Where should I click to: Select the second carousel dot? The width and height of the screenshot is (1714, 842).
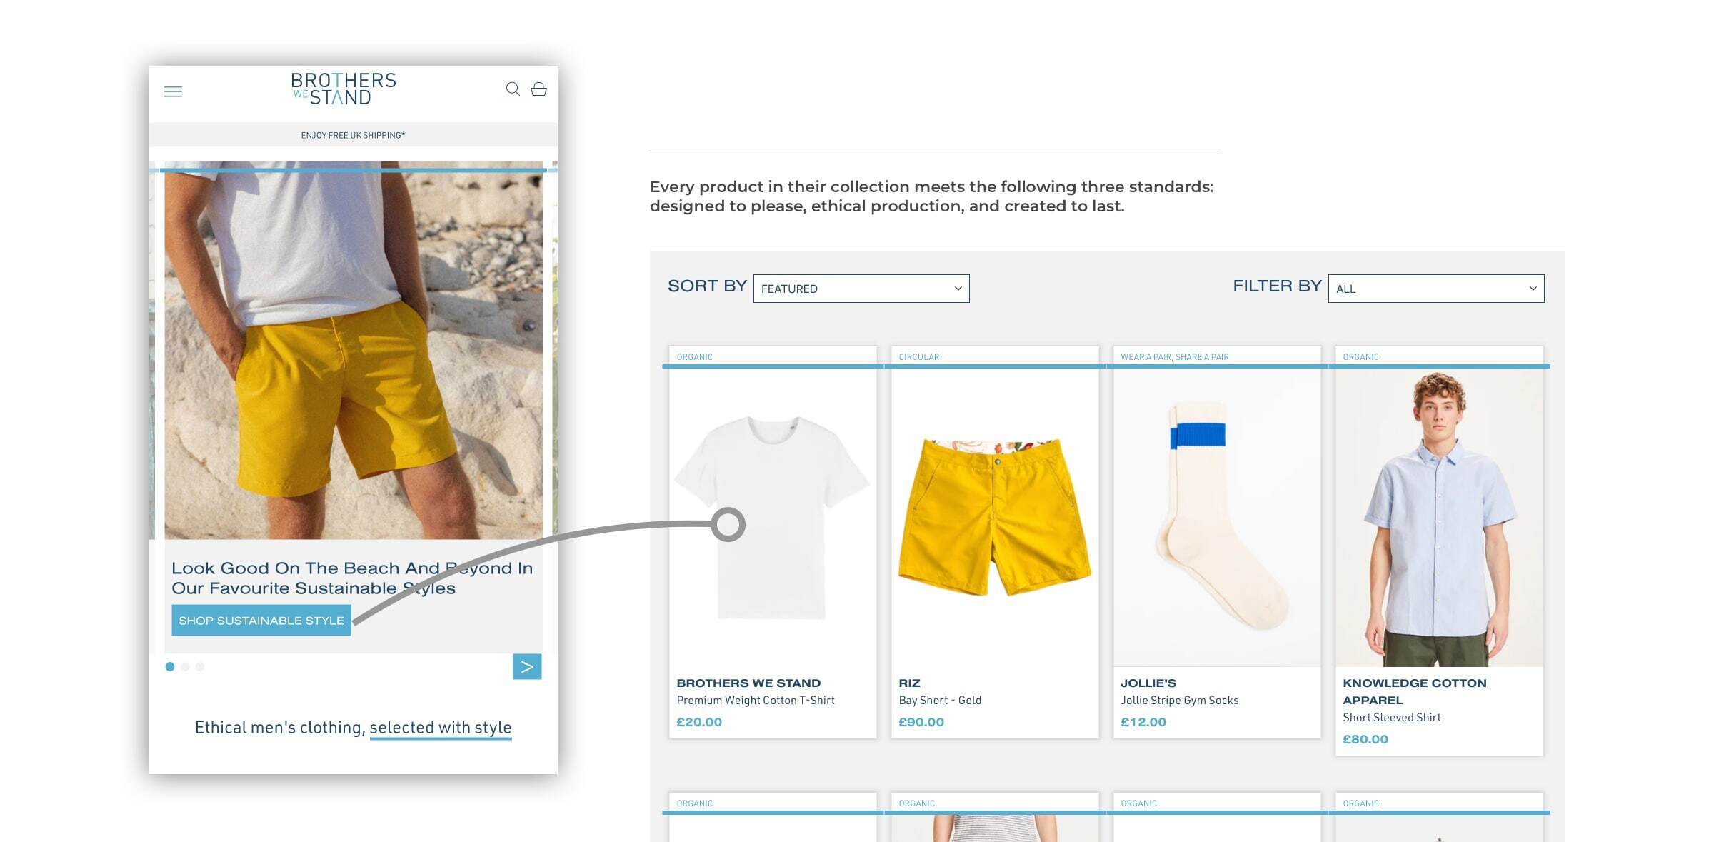pyautogui.click(x=185, y=666)
